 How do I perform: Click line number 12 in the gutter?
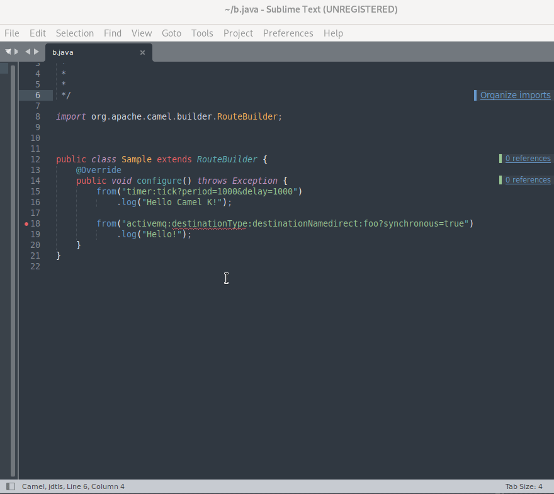coord(35,160)
